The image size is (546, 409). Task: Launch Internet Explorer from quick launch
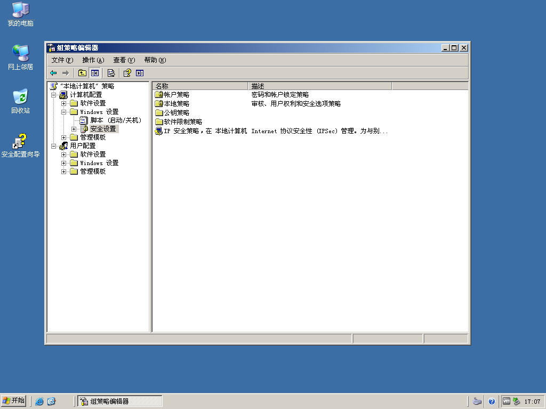[x=39, y=402]
